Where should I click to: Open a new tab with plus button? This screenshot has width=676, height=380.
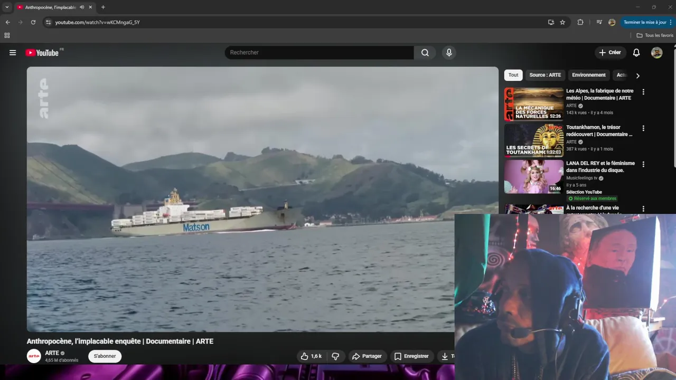(x=103, y=7)
